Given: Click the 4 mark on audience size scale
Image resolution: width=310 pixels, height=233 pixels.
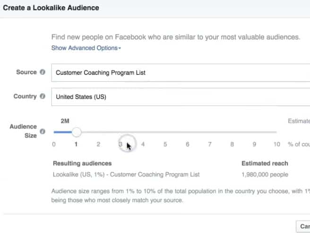Looking at the screenshot, I should pos(143,144).
